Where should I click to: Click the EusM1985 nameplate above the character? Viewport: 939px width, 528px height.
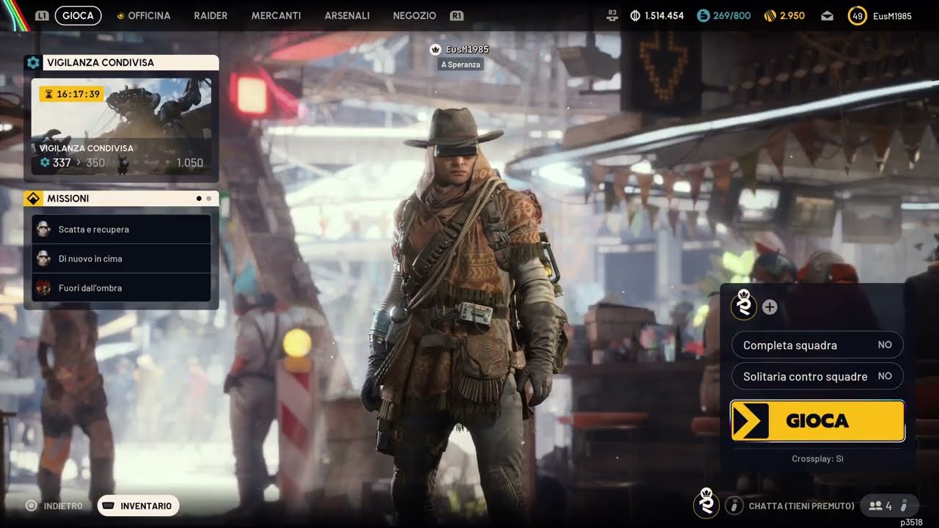(467, 49)
